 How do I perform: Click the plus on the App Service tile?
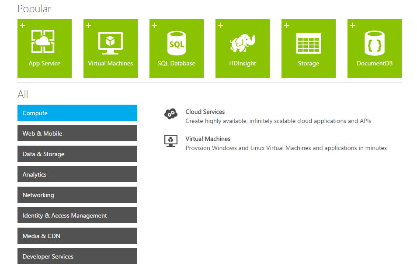[x=22, y=25]
